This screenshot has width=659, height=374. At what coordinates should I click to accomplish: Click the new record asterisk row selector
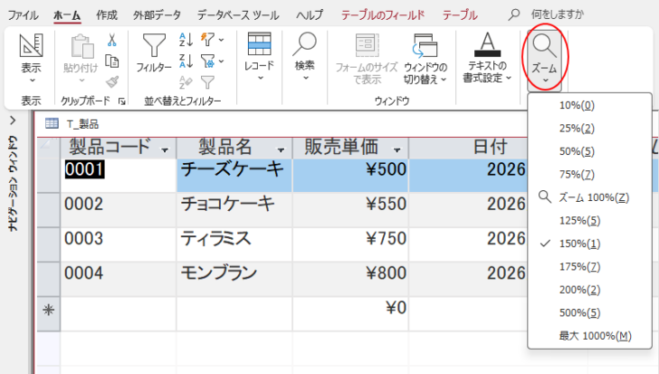[49, 314]
